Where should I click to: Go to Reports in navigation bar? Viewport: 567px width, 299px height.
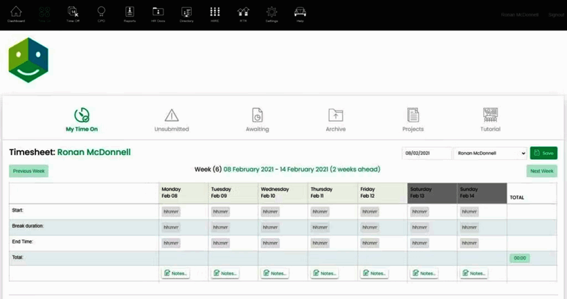click(129, 14)
